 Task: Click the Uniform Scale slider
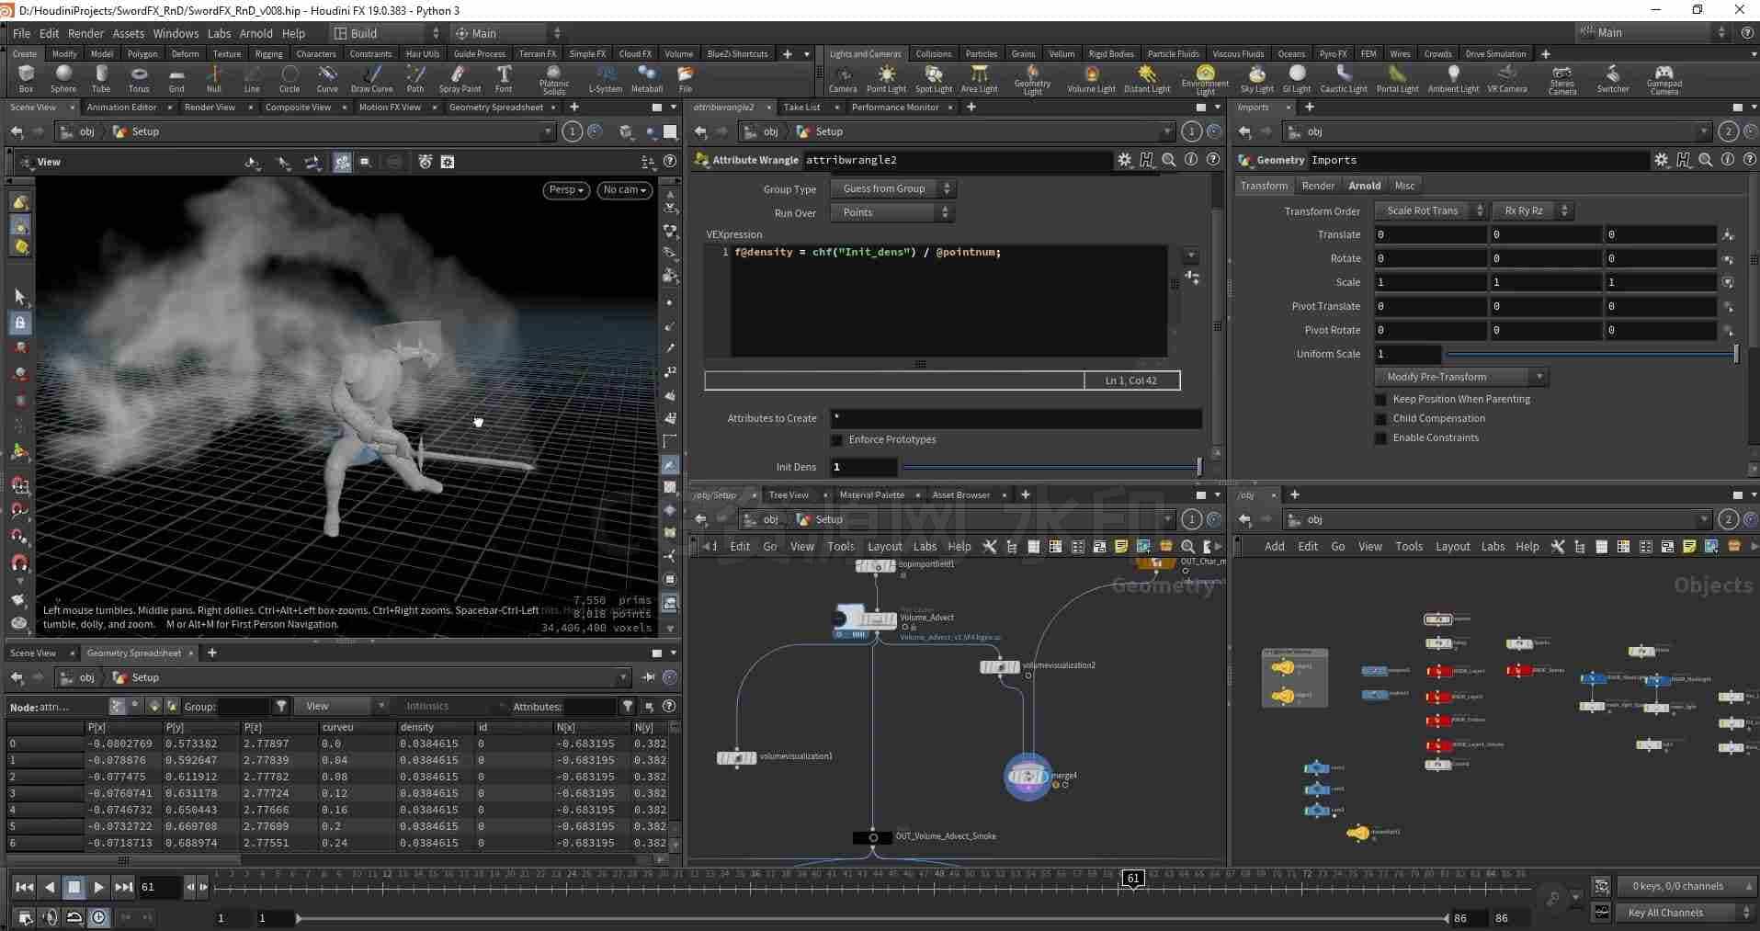1591,354
